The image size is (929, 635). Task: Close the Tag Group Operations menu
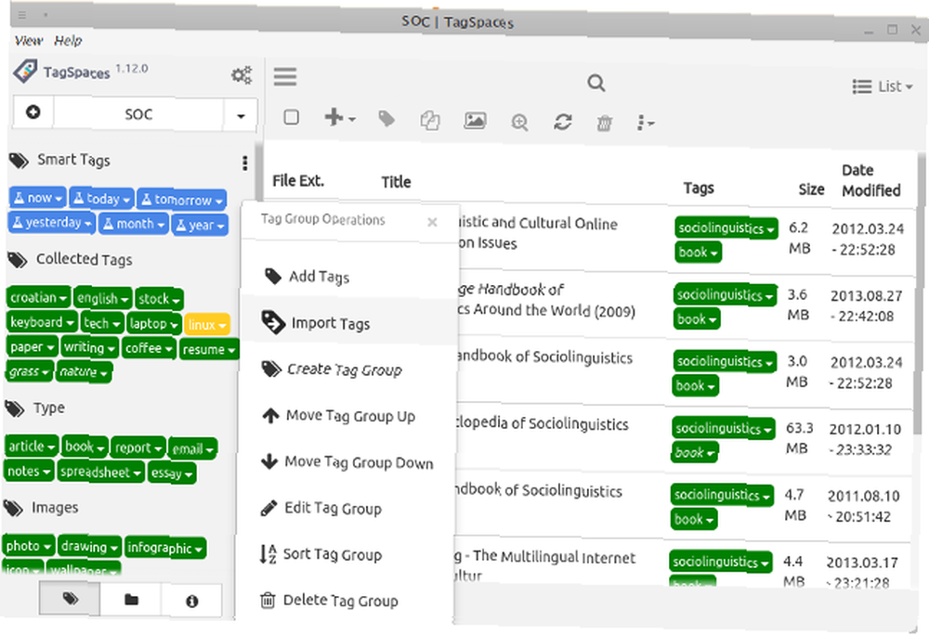(x=433, y=222)
